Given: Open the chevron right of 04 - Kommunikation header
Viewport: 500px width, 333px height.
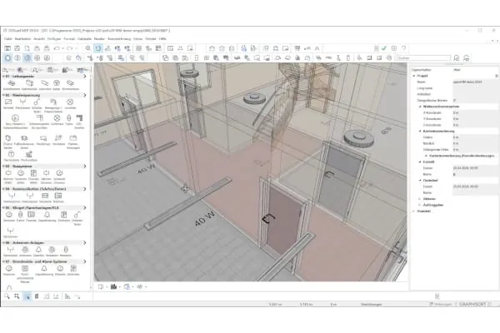Looking at the screenshot, I should 85,189.
